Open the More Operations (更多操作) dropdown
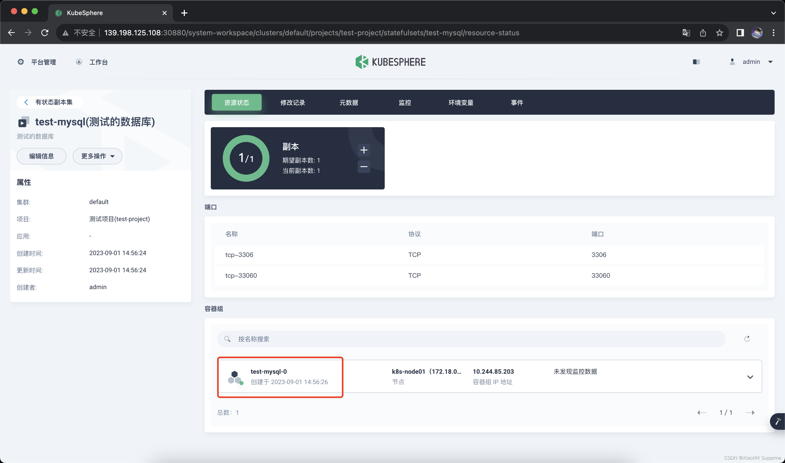 (97, 156)
